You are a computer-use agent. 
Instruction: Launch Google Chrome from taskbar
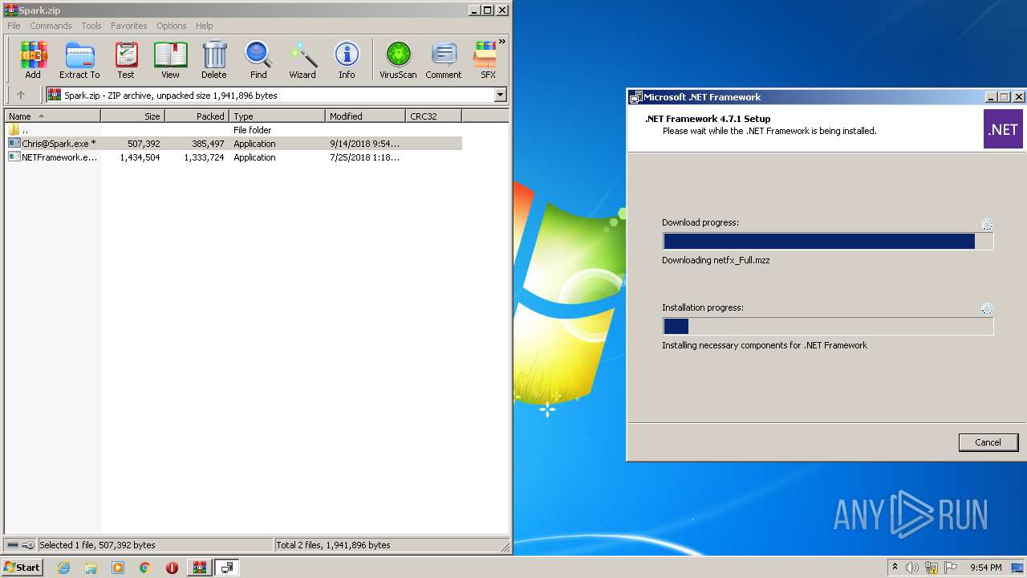[x=144, y=568]
